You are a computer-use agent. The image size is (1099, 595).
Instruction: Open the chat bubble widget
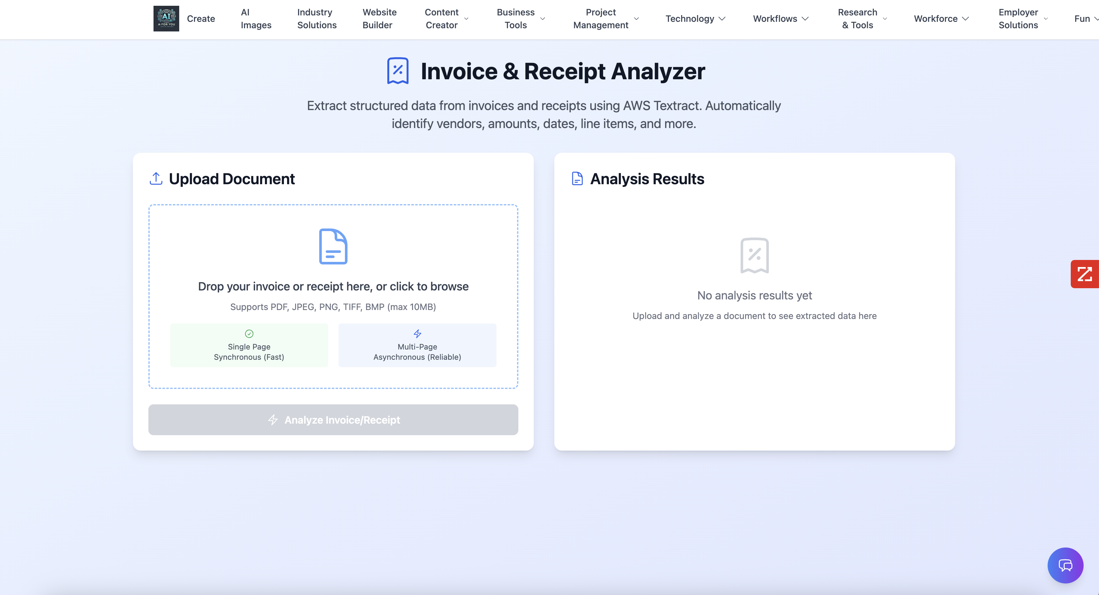pyautogui.click(x=1065, y=565)
